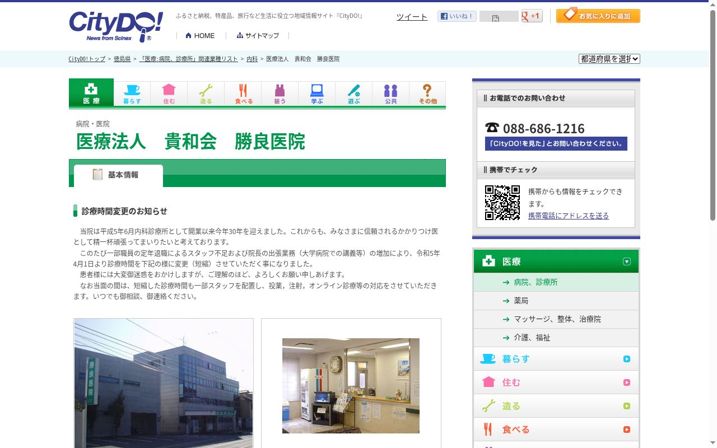The width and height of the screenshot is (717, 448).
Task: Select the 食べる fork and knife icon
Action: 243,94
